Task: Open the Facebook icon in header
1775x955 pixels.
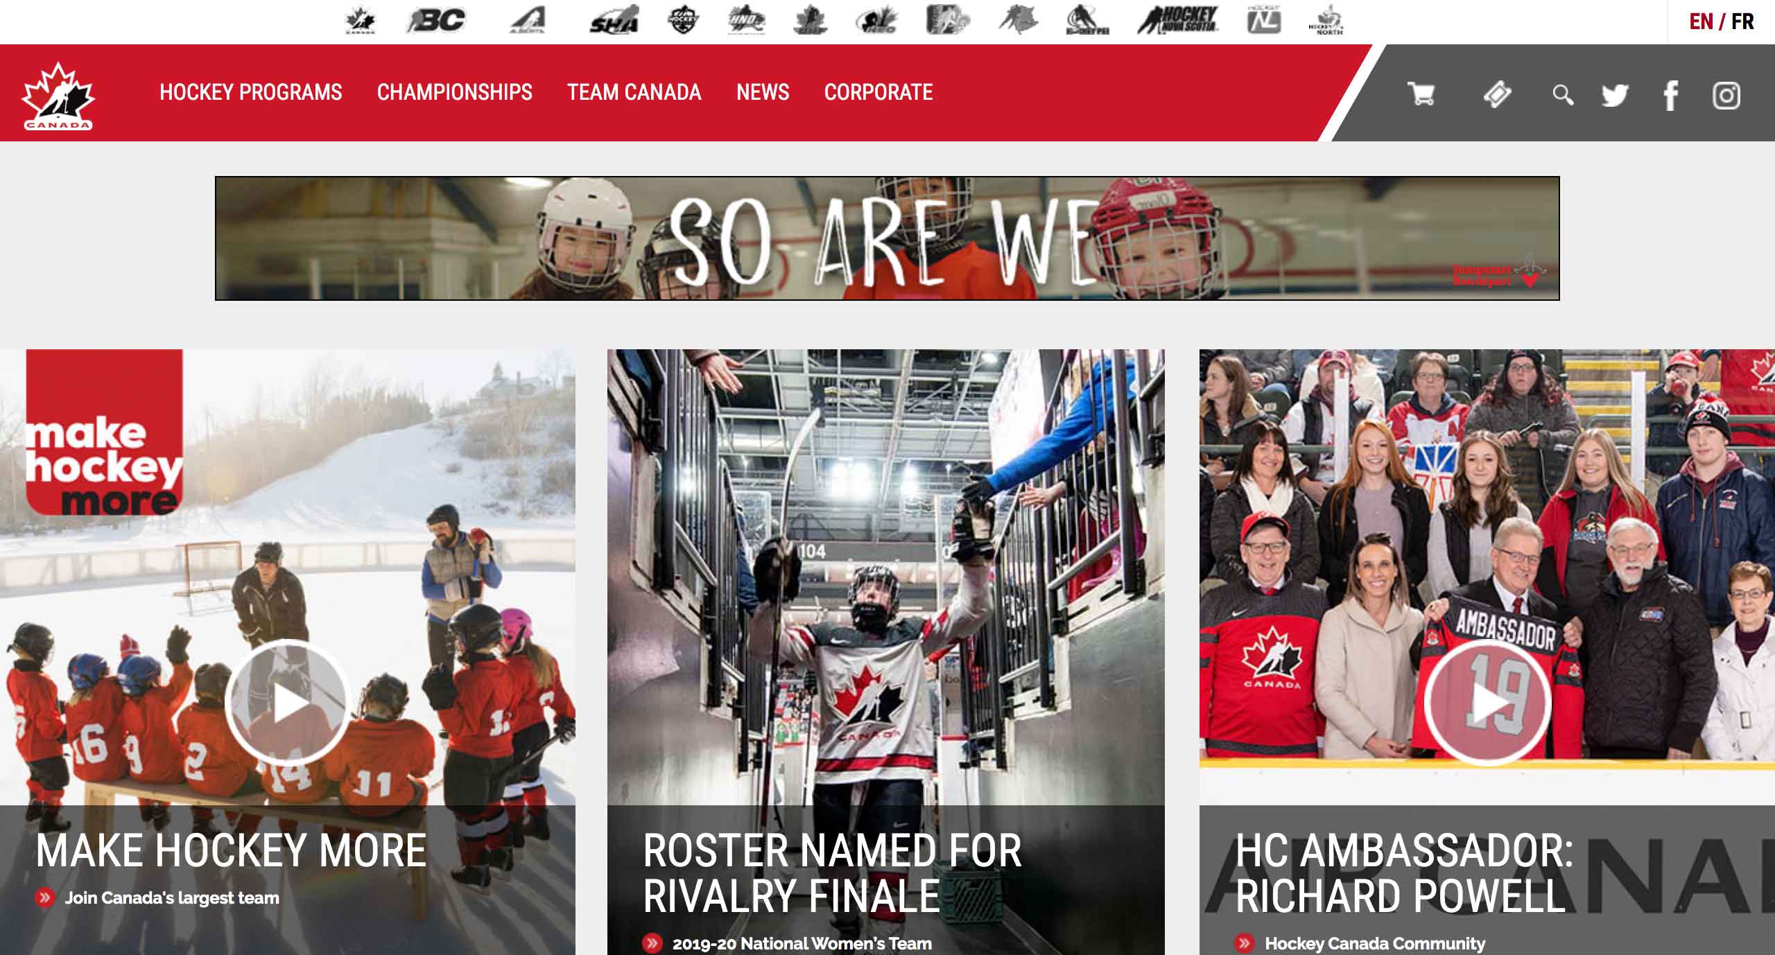Action: [x=1671, y=95]
